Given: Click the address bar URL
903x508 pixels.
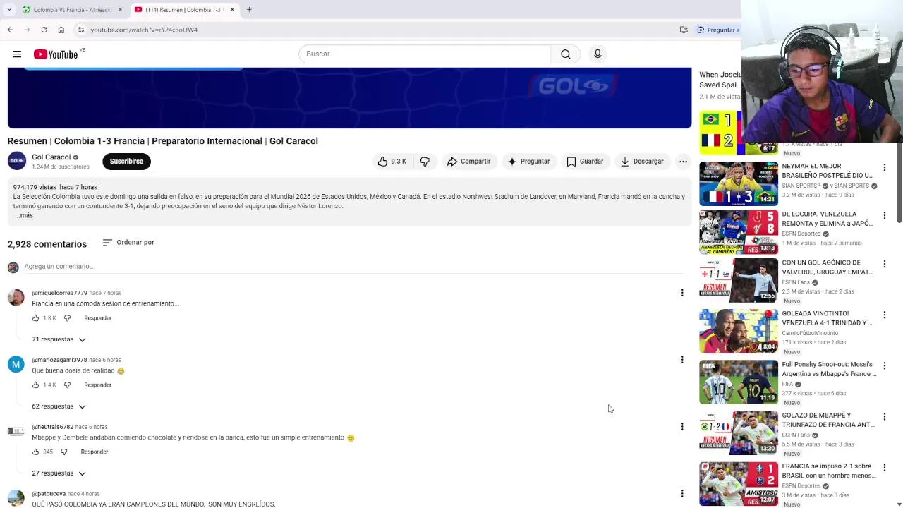Looking at the screenshot, I should [x=144, y=30].
